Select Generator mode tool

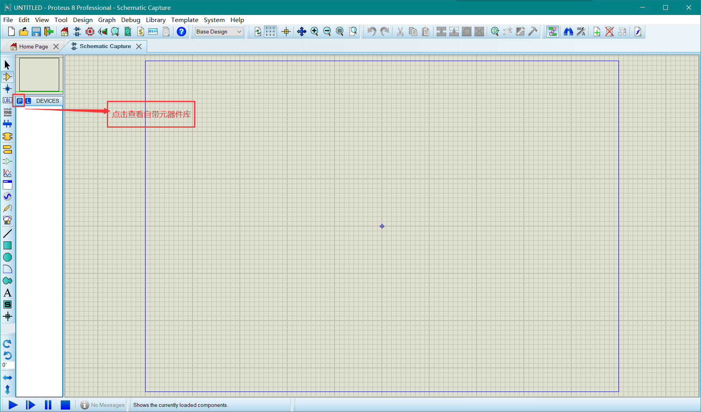tap(7, 197)
